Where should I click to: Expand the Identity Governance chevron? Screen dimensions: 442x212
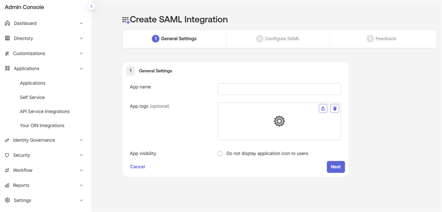coord(81,140)
